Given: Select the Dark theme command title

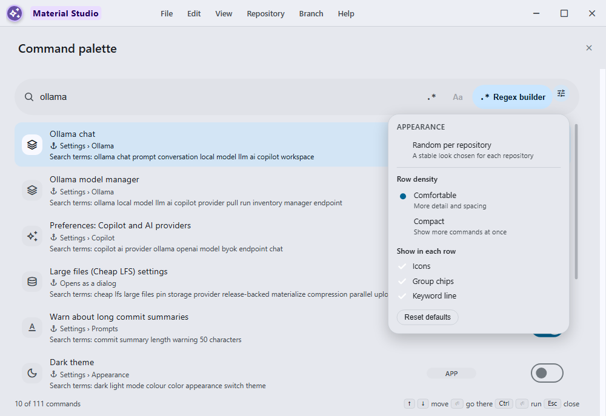Looking at the screenshot, I should [72, 362].
